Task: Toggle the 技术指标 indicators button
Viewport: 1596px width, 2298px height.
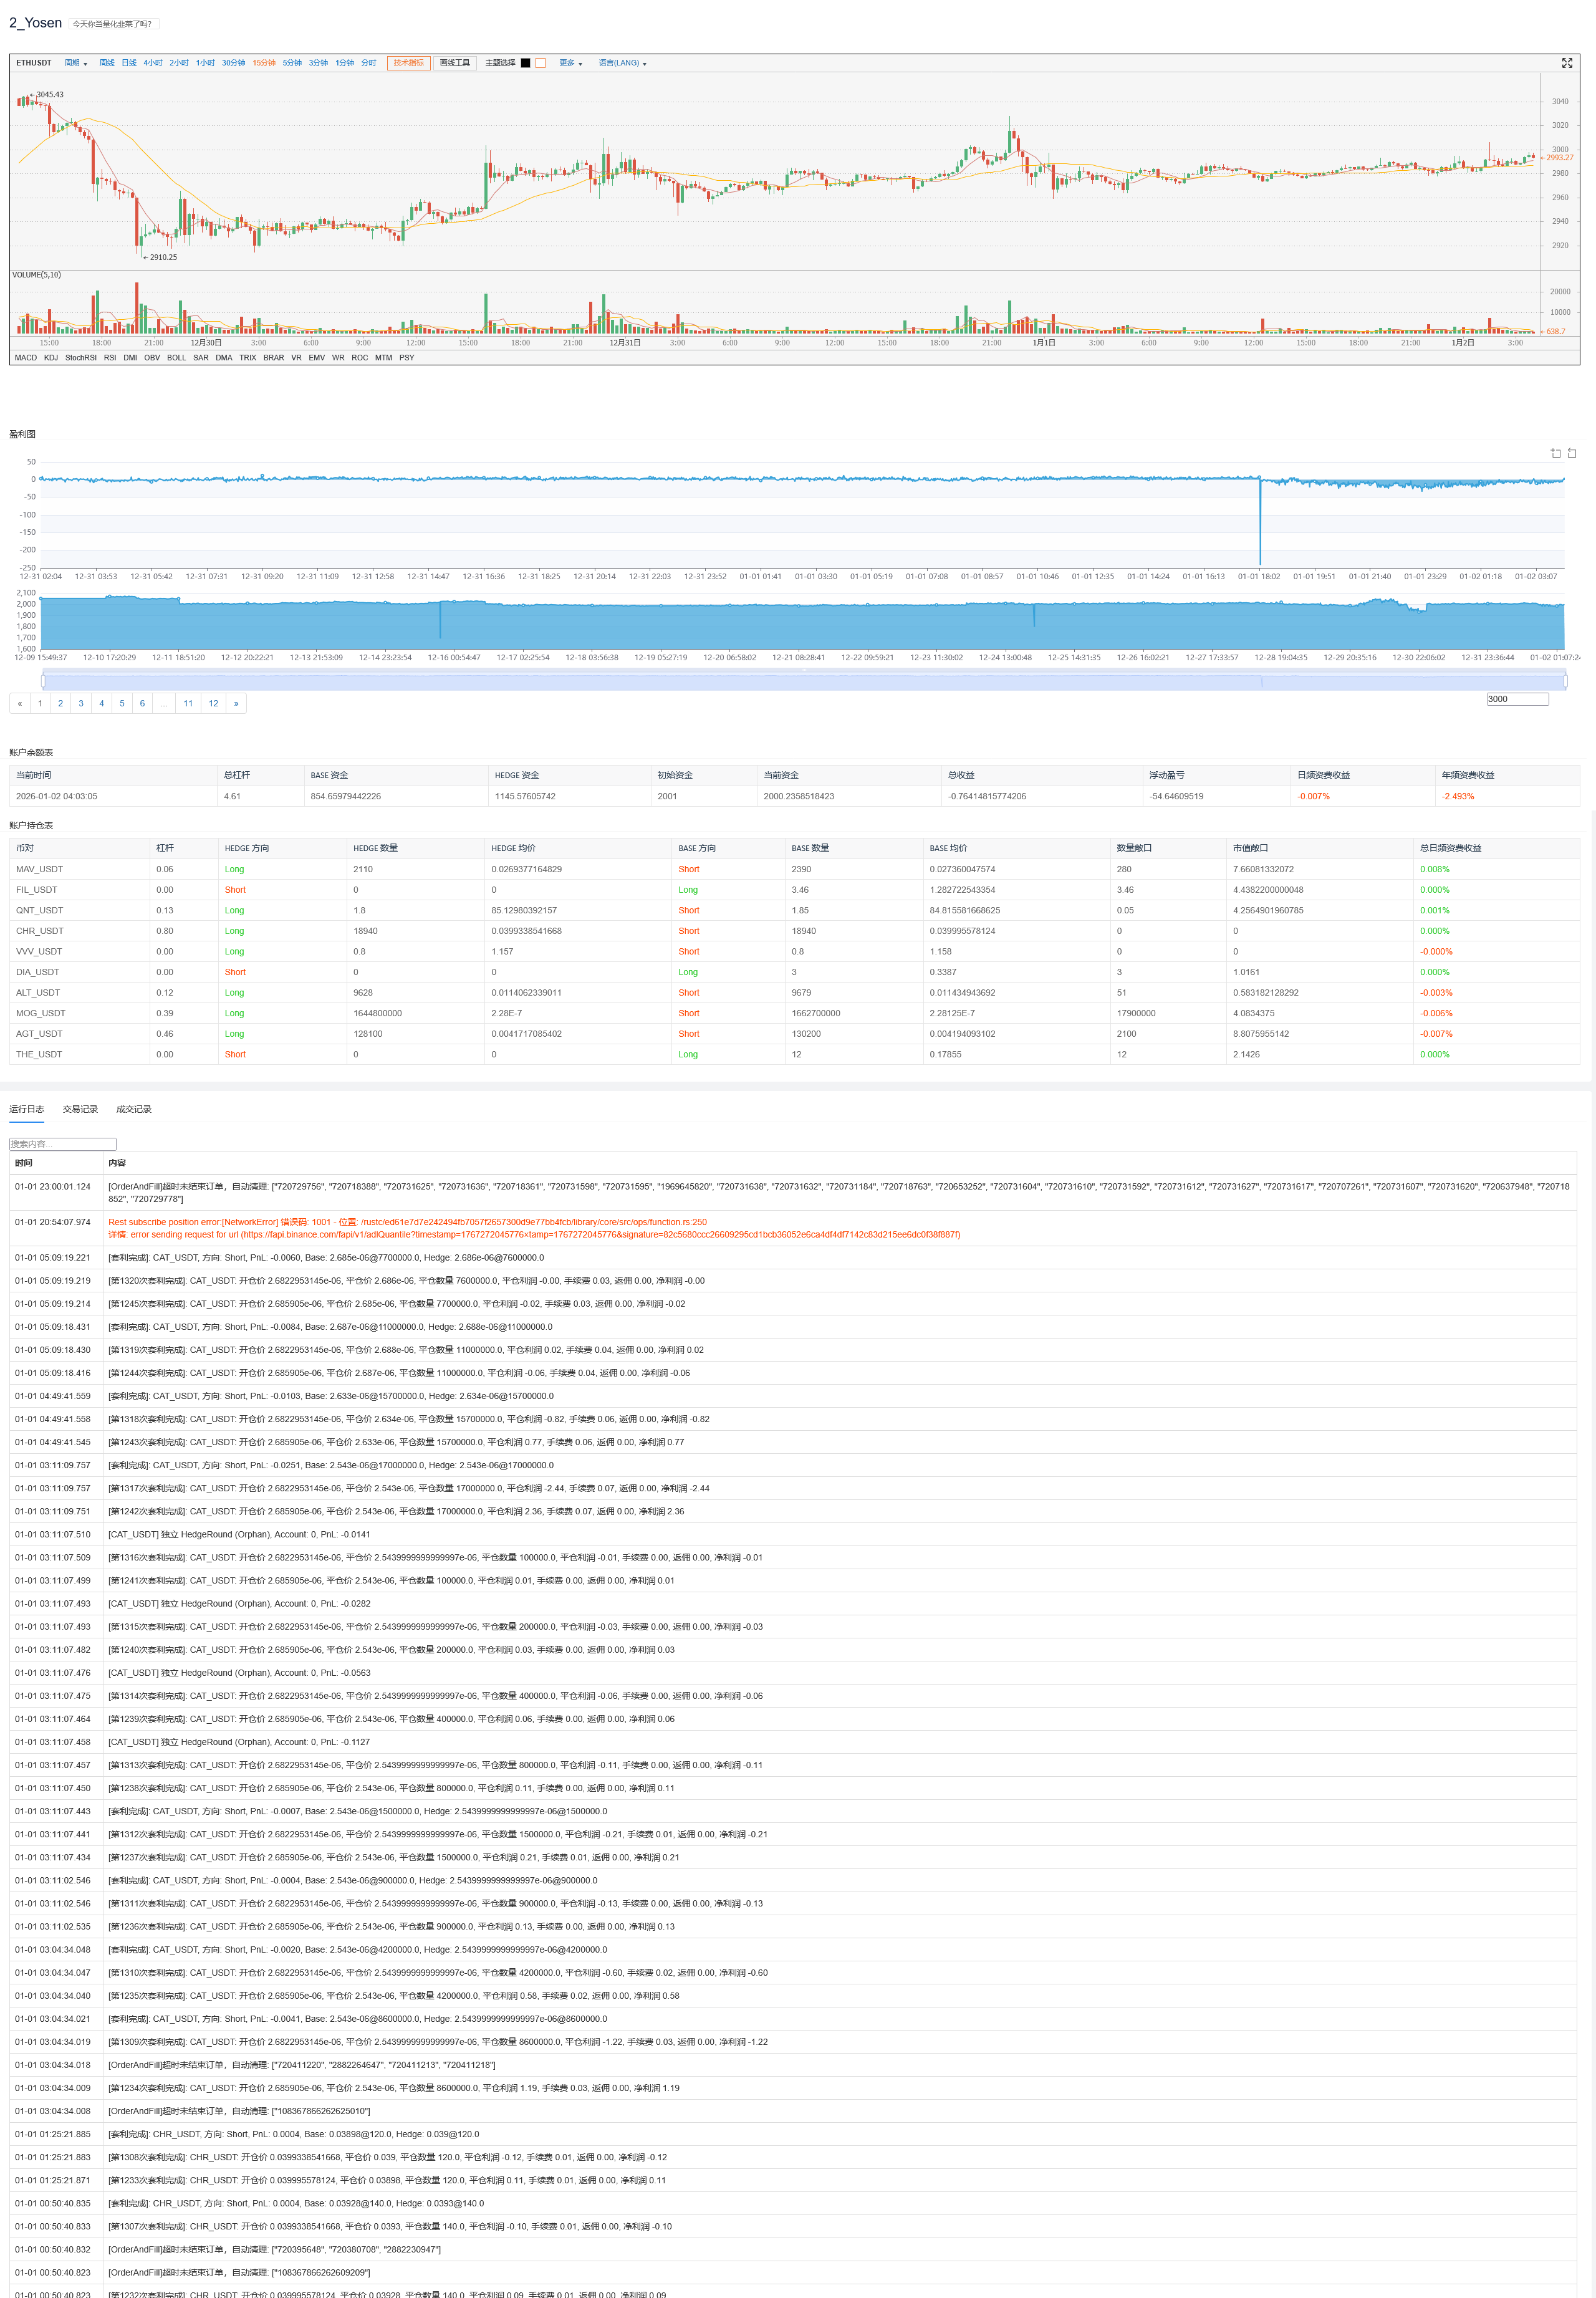Action: [408, 63]
